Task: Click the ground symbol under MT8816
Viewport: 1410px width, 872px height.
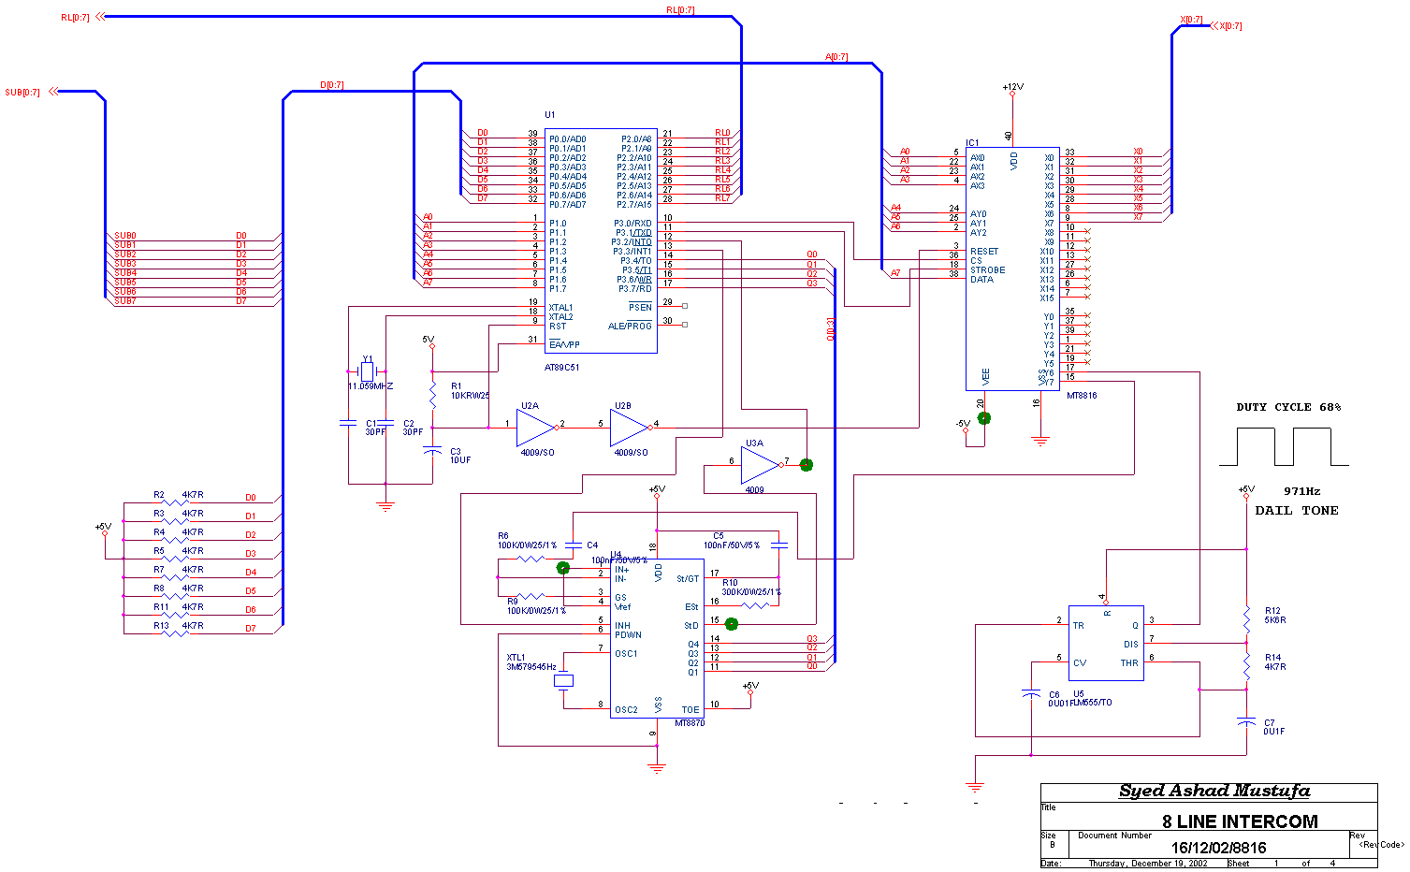Action: (1040, 440)
